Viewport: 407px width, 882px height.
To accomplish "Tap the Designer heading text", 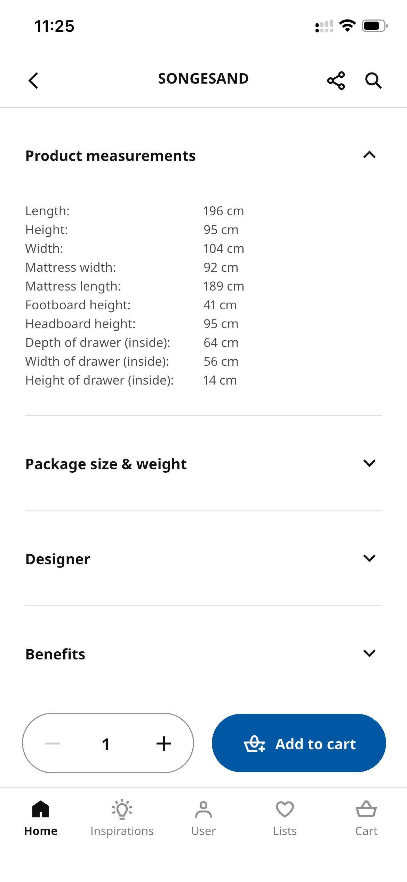I will 58,559.
